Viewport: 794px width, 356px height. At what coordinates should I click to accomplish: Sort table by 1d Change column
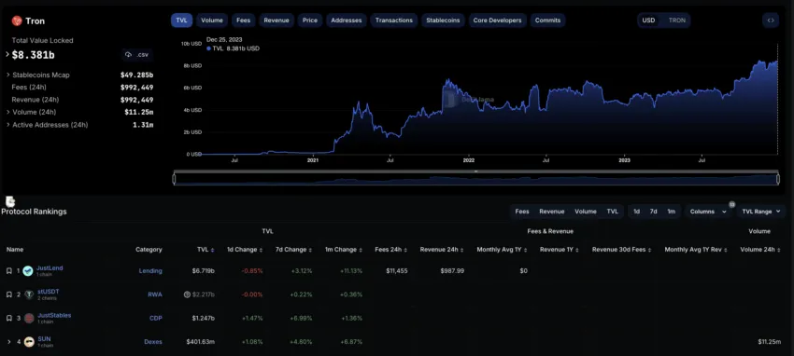[x=245, y=250]
